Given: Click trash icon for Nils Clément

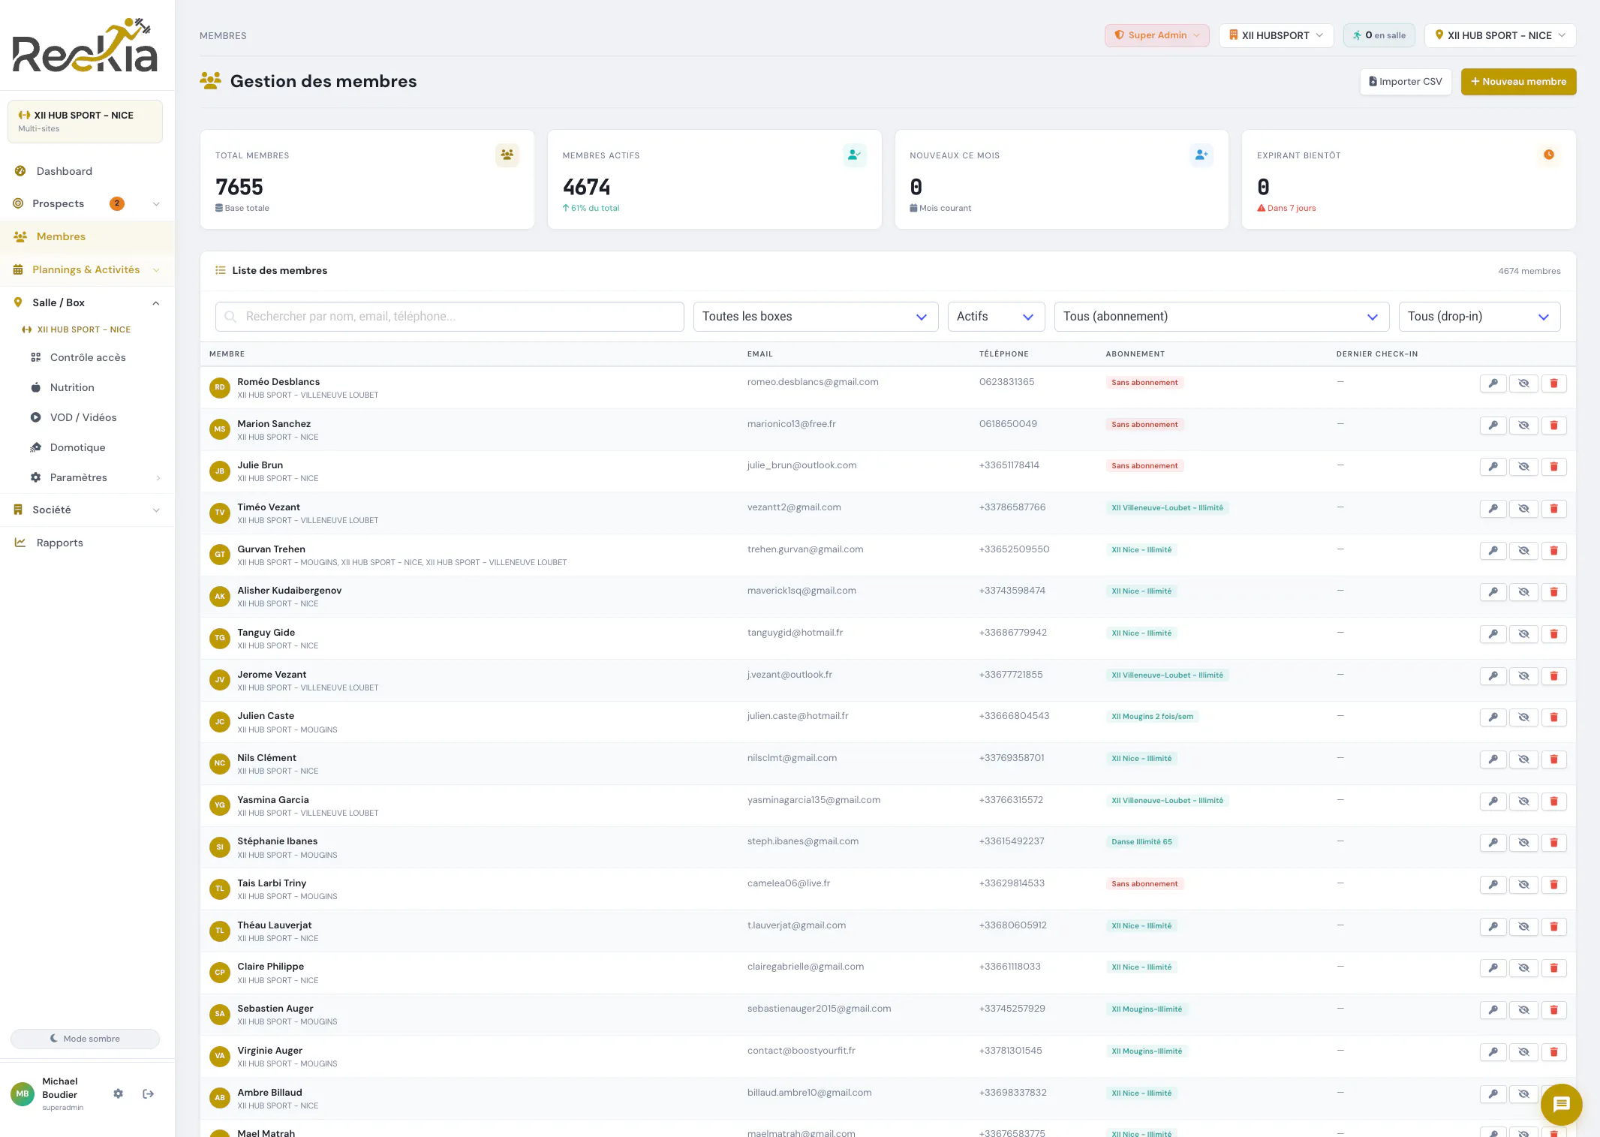Looking at the screenshot, I should [1553, 760].
